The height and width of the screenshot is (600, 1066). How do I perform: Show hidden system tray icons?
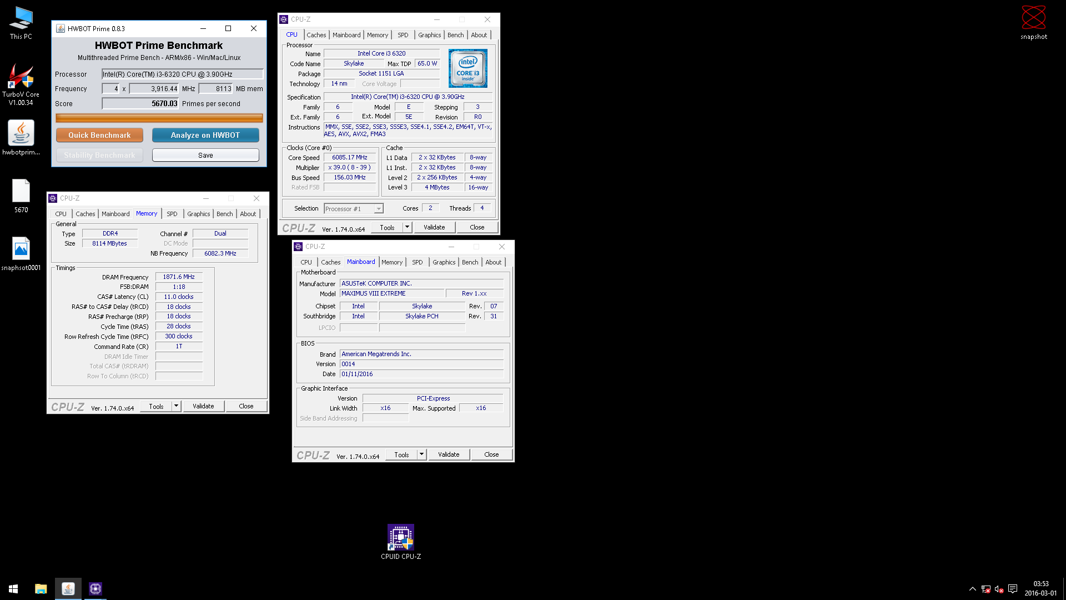click(x=972, y=589)
